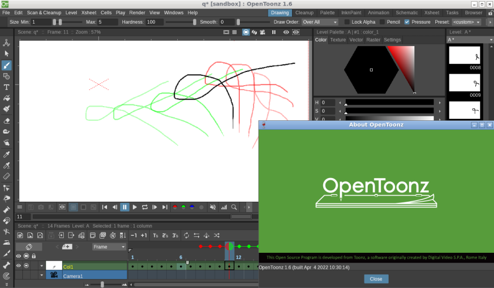Select the Eraser tool
This screenshot has width=494, height=288.
6,121
